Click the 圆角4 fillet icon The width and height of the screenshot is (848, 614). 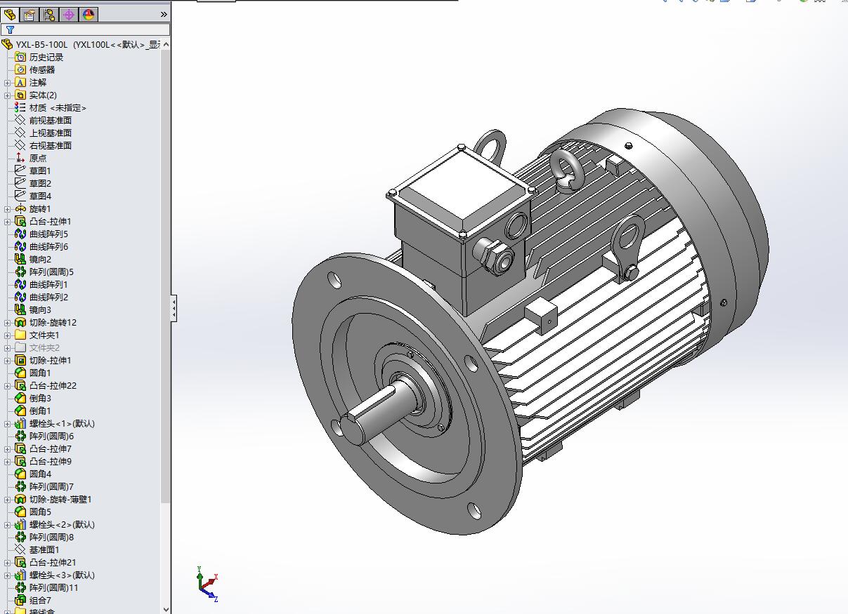tap(20, 474)
